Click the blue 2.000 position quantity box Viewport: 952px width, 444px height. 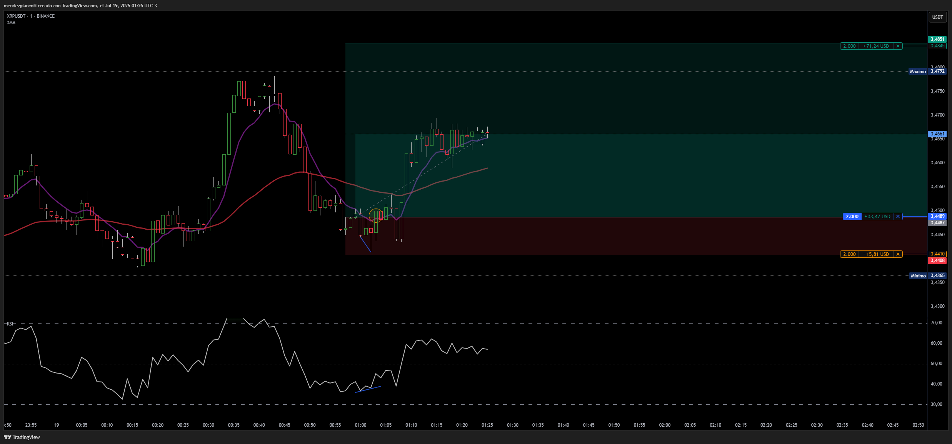(x=852, y=217)
